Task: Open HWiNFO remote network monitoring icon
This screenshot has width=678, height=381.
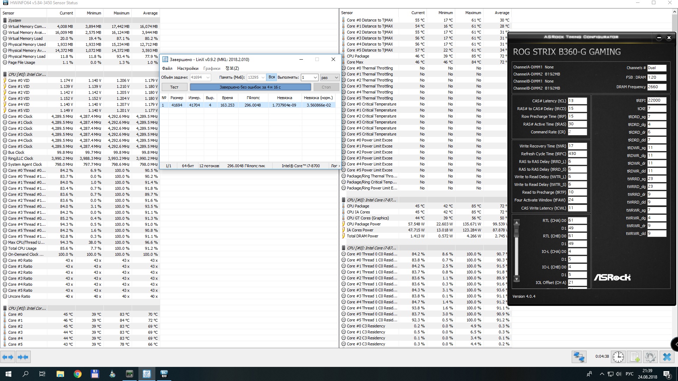Action: point(579,357)
